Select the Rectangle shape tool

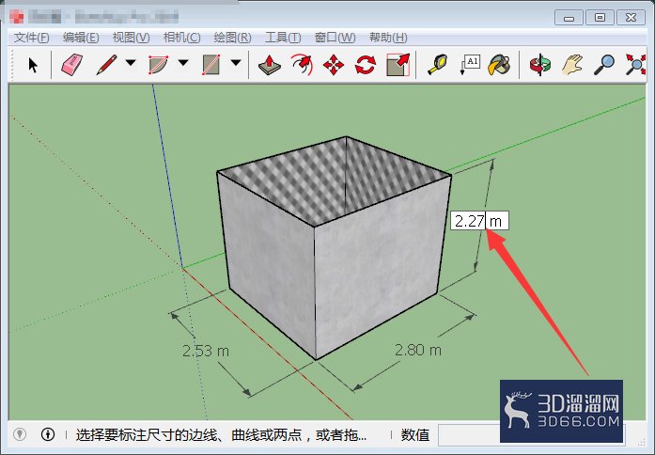tap(211, 65)
